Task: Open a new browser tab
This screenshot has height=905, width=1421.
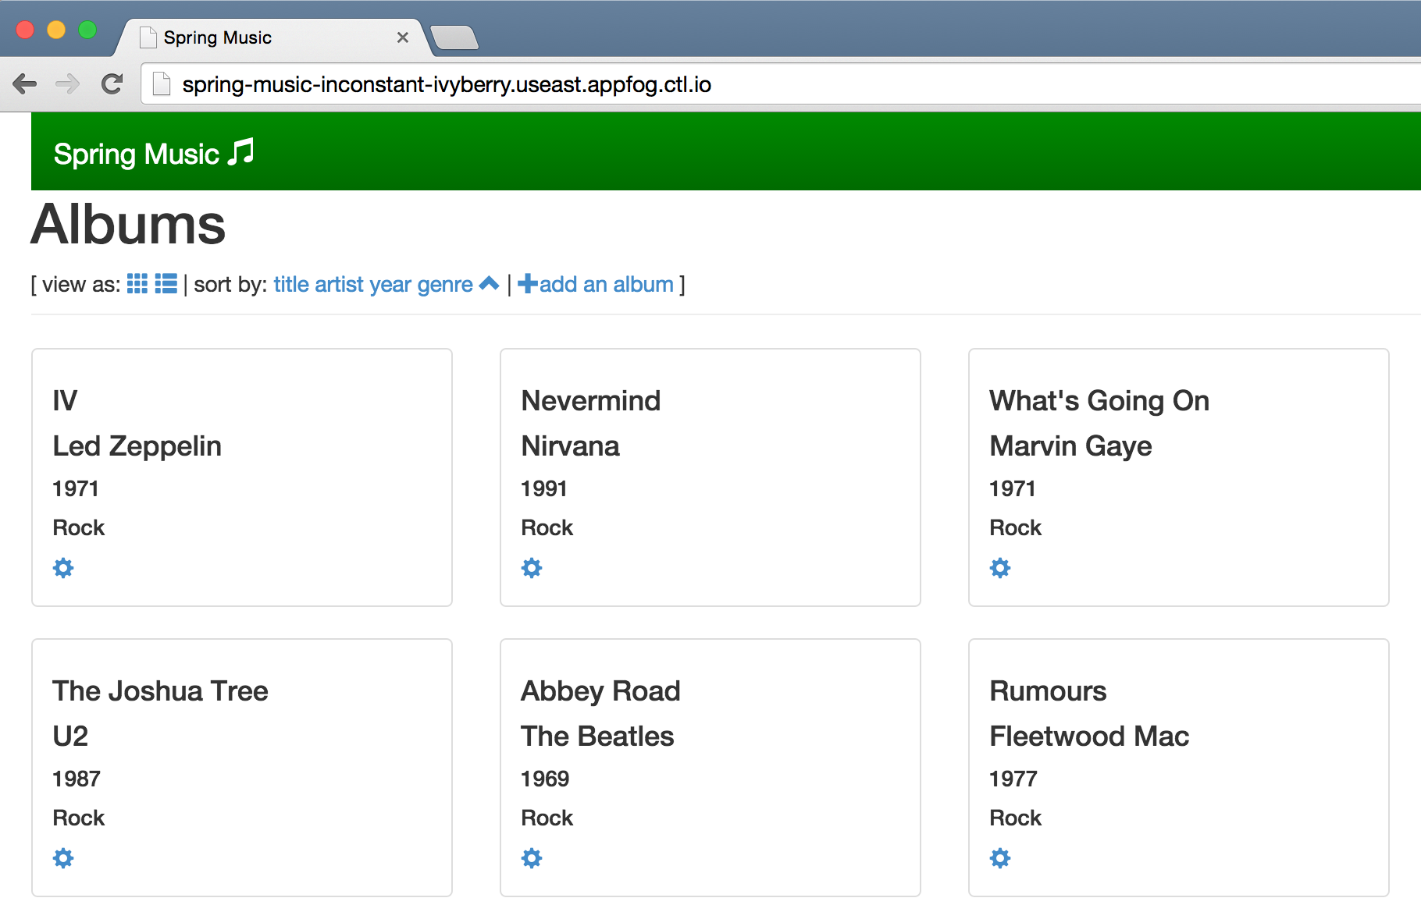Action: [454, 37]
